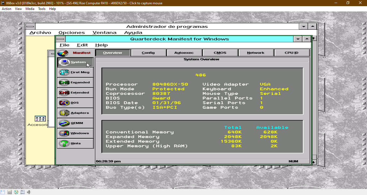This screenshot has height=195, width=367.
Task: Open the Windows section in Manifest
Action: tap(75, 133)
